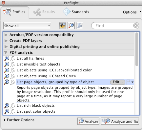Screen dimensions: 142x130
Task: Click magnifier icon of ICCbased CMYK row
Action: tap(7, 76)
